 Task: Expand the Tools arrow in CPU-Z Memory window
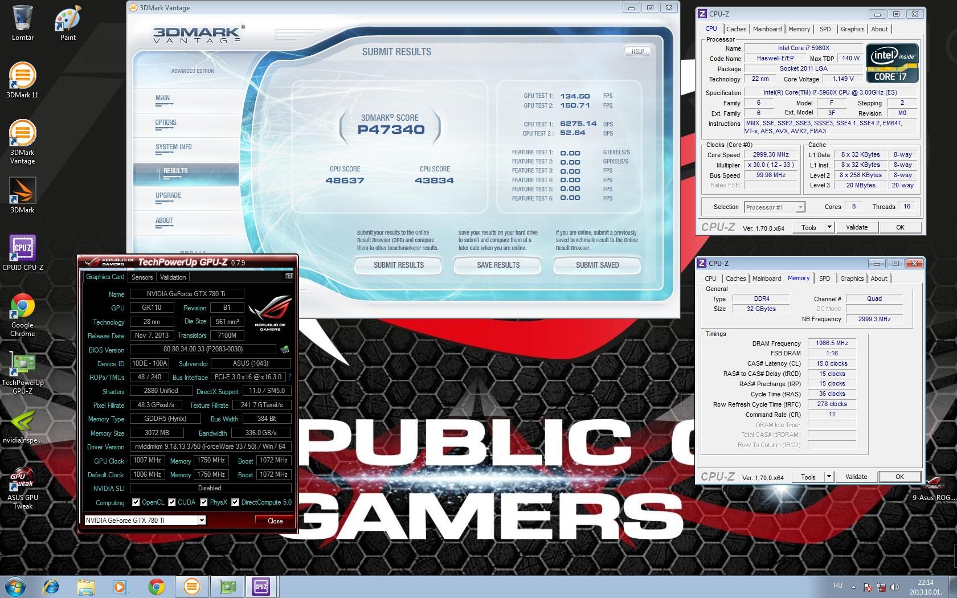(829, 477)
